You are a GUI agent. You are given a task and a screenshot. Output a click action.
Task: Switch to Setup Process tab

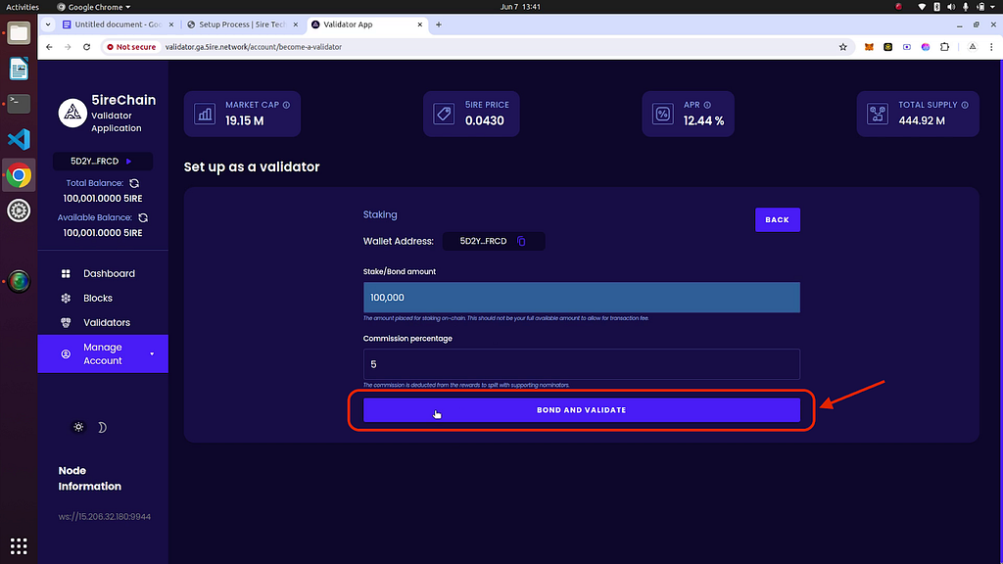(242, 24)
